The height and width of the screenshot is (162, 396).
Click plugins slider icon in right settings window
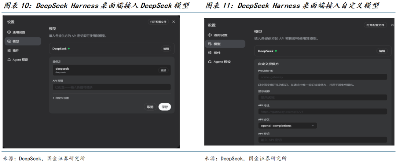coord(210,53)
